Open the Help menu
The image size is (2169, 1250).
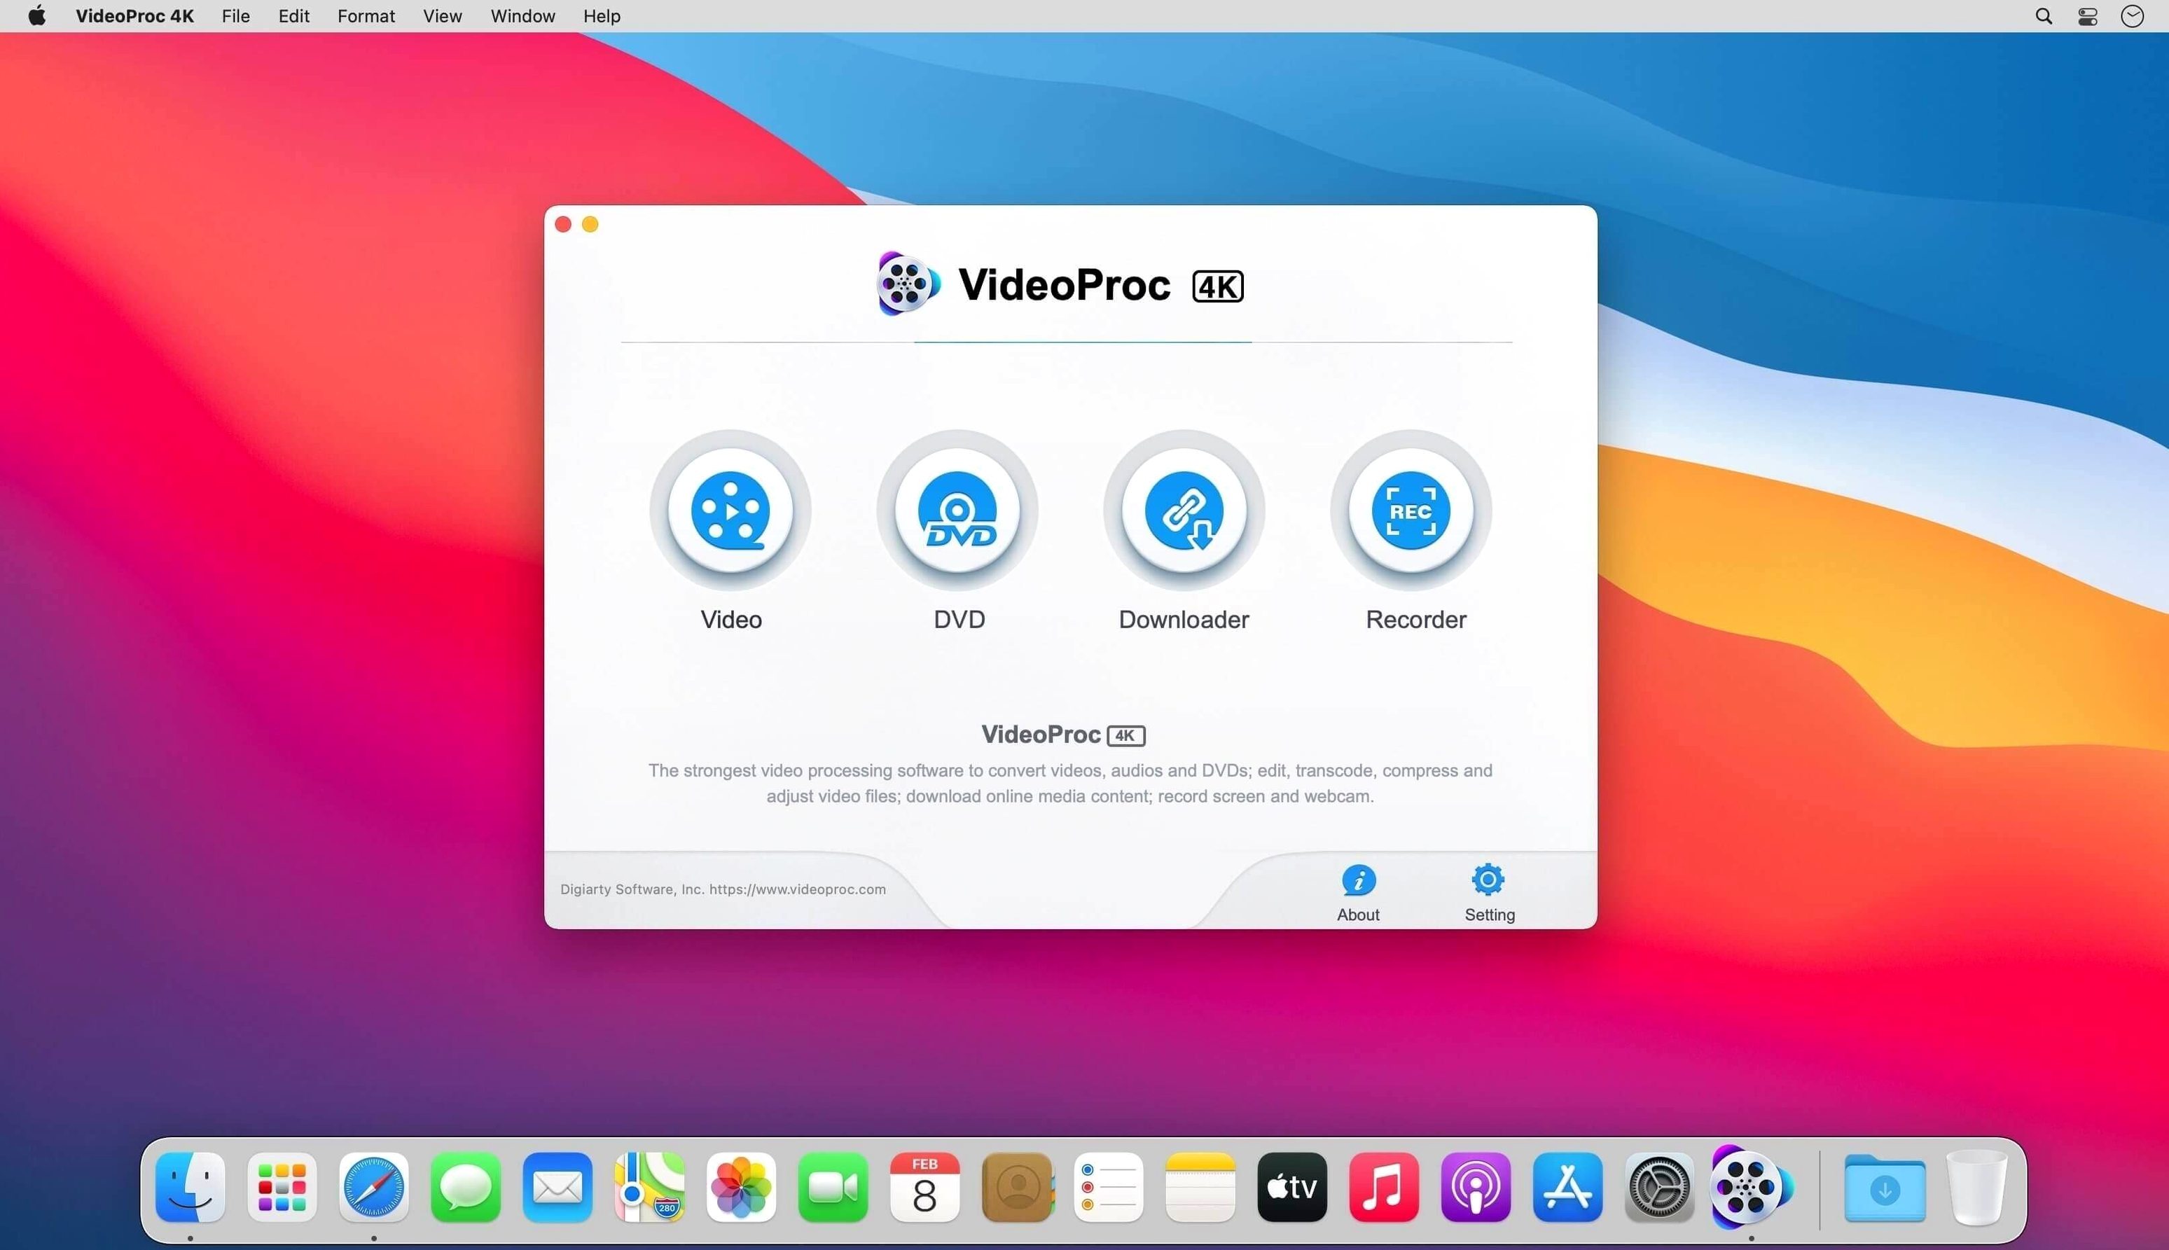602,16
